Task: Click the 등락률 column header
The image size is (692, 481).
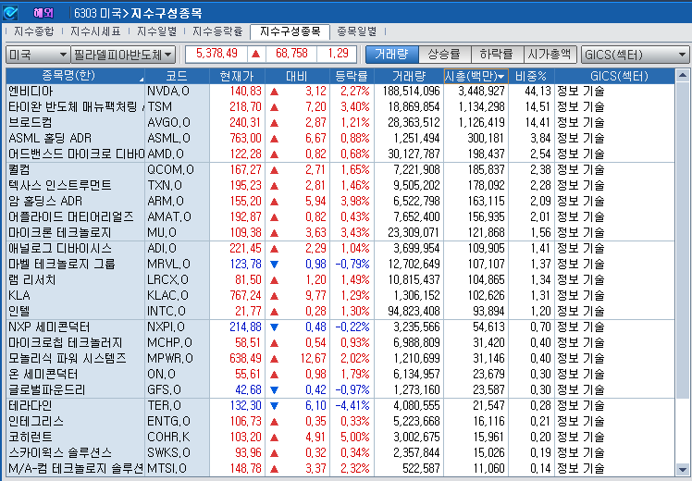Action: pyautogui.click(x=352, y=76)
